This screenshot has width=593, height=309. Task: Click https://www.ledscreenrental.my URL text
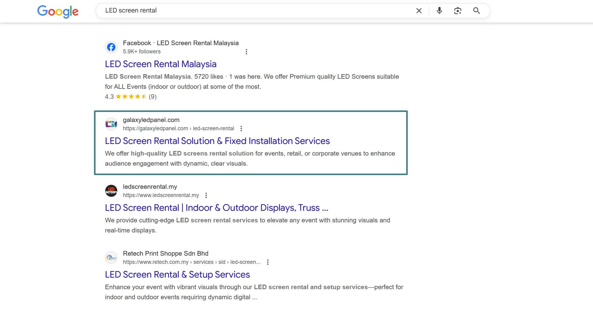[x=161, y=195]
